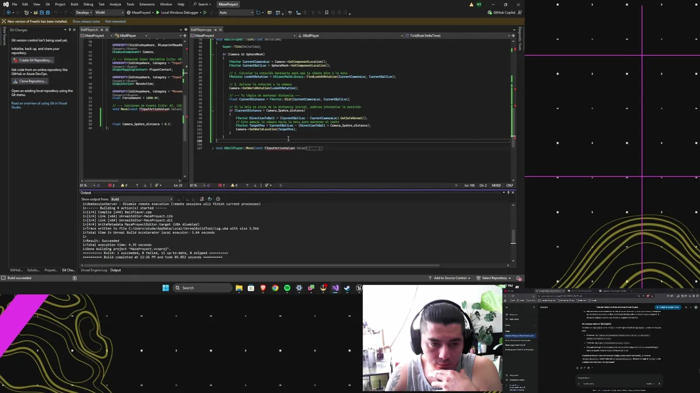The width and height of the screenshot is (700, 393).
Task: Open File Explorer from the Windows taskbar
Action: [x=239, y=288]
